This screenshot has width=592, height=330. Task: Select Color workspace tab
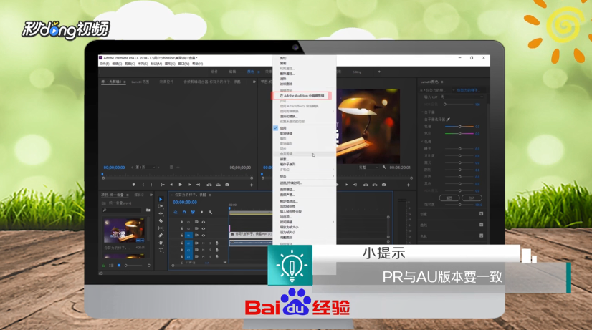(251, 72)
